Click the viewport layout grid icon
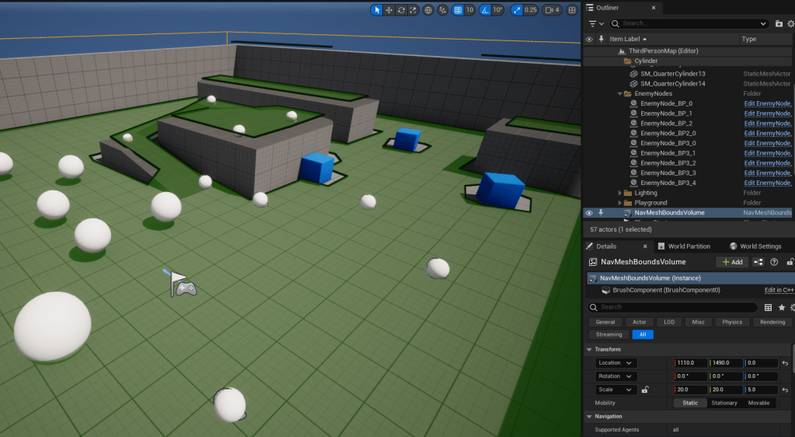Image resolution: width=795 pixels, height=437 pixels. pos(573,10)
